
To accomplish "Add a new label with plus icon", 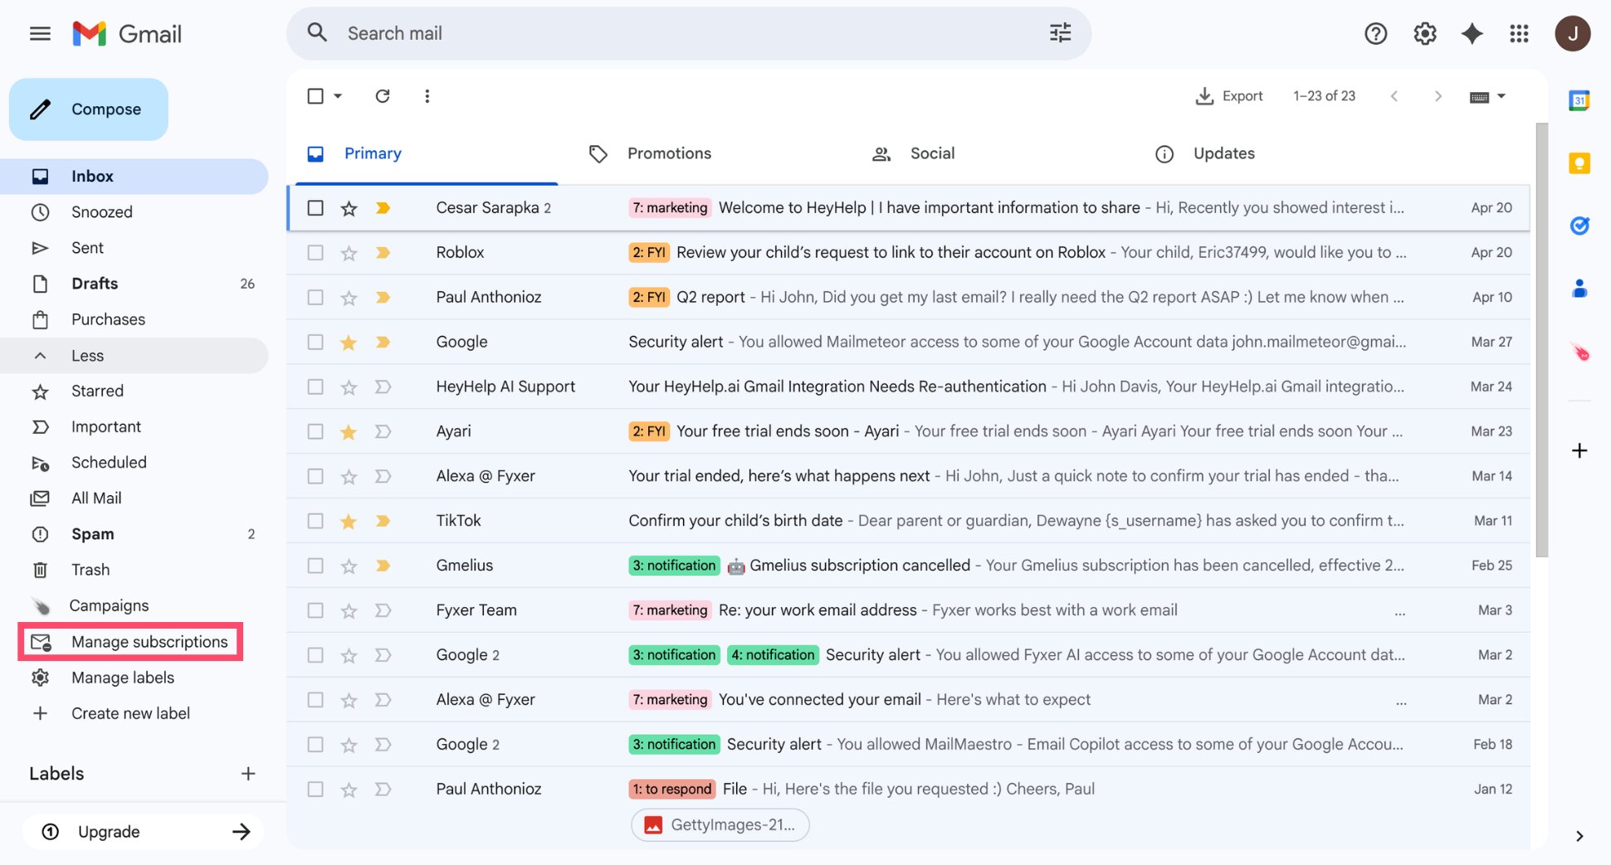I will [x=247, y=774].
